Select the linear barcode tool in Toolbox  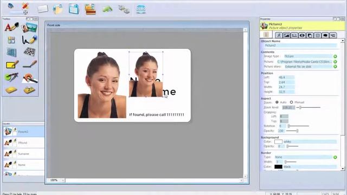(11, 52)
